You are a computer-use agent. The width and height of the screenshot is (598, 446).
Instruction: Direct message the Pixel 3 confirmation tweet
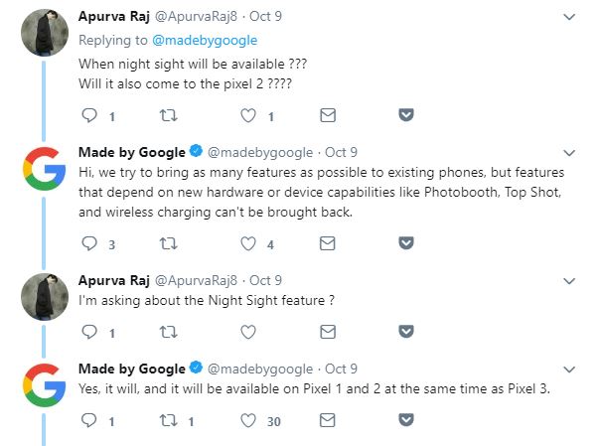(405, 421)
